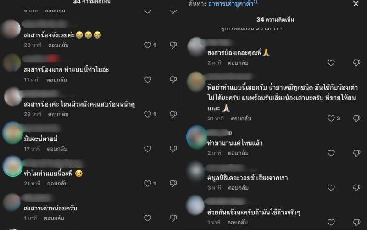Dislike the comment 'สงสารน้องมาก ทำแบบนี้ทำไมอ่ะ'
This screenshot has height=230, width=367.
coord(173,79)
